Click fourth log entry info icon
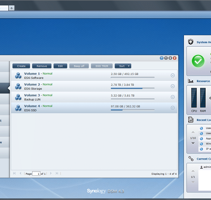The width and height of the screenshot is (211, 200). pos(201,144)
